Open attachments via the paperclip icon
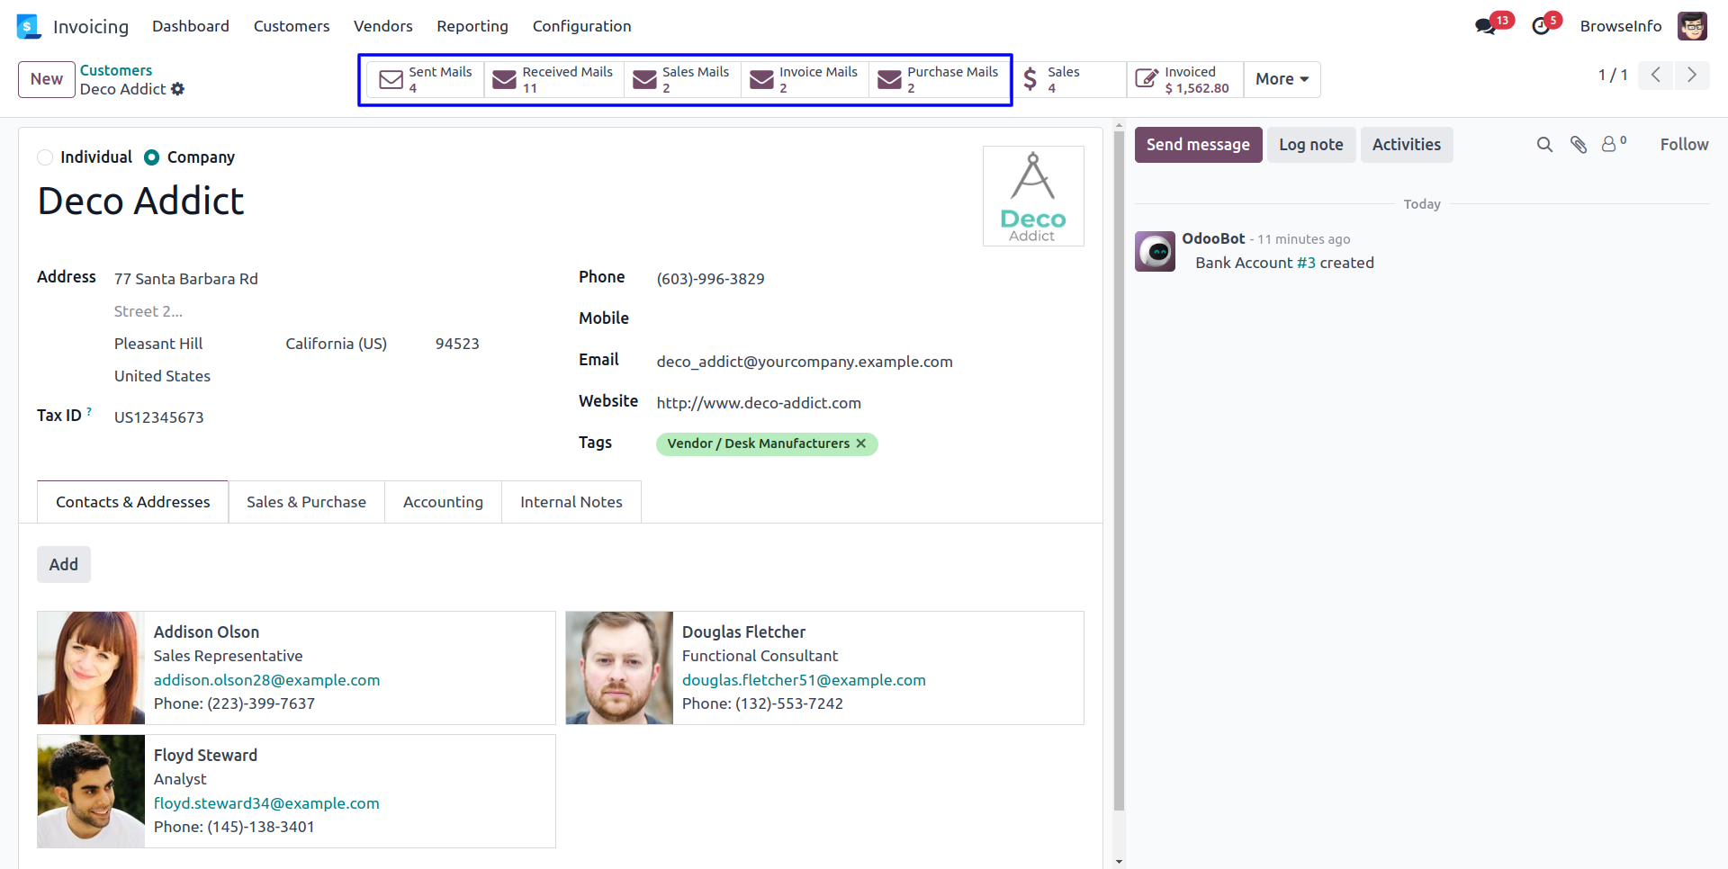 click(x=1579, y=145)
